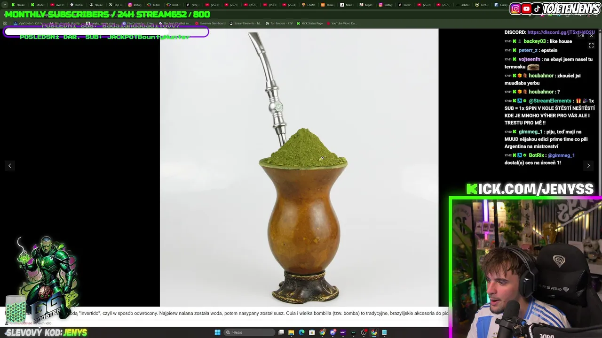Open the YouTube Video Do bookmark
The image size is (602, 338).
(x=341, y=23)
